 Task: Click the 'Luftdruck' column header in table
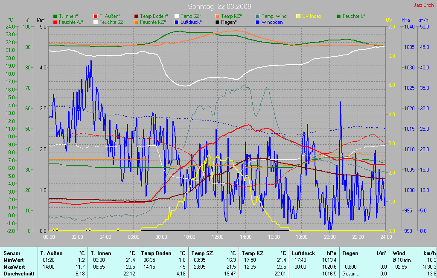(x=303, y=253)
